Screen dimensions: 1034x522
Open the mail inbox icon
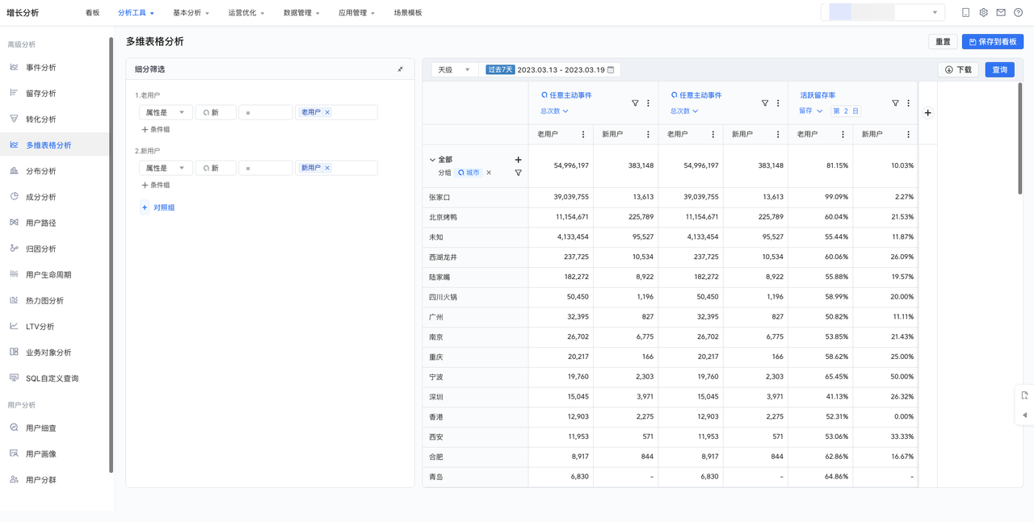point(1001,13)
